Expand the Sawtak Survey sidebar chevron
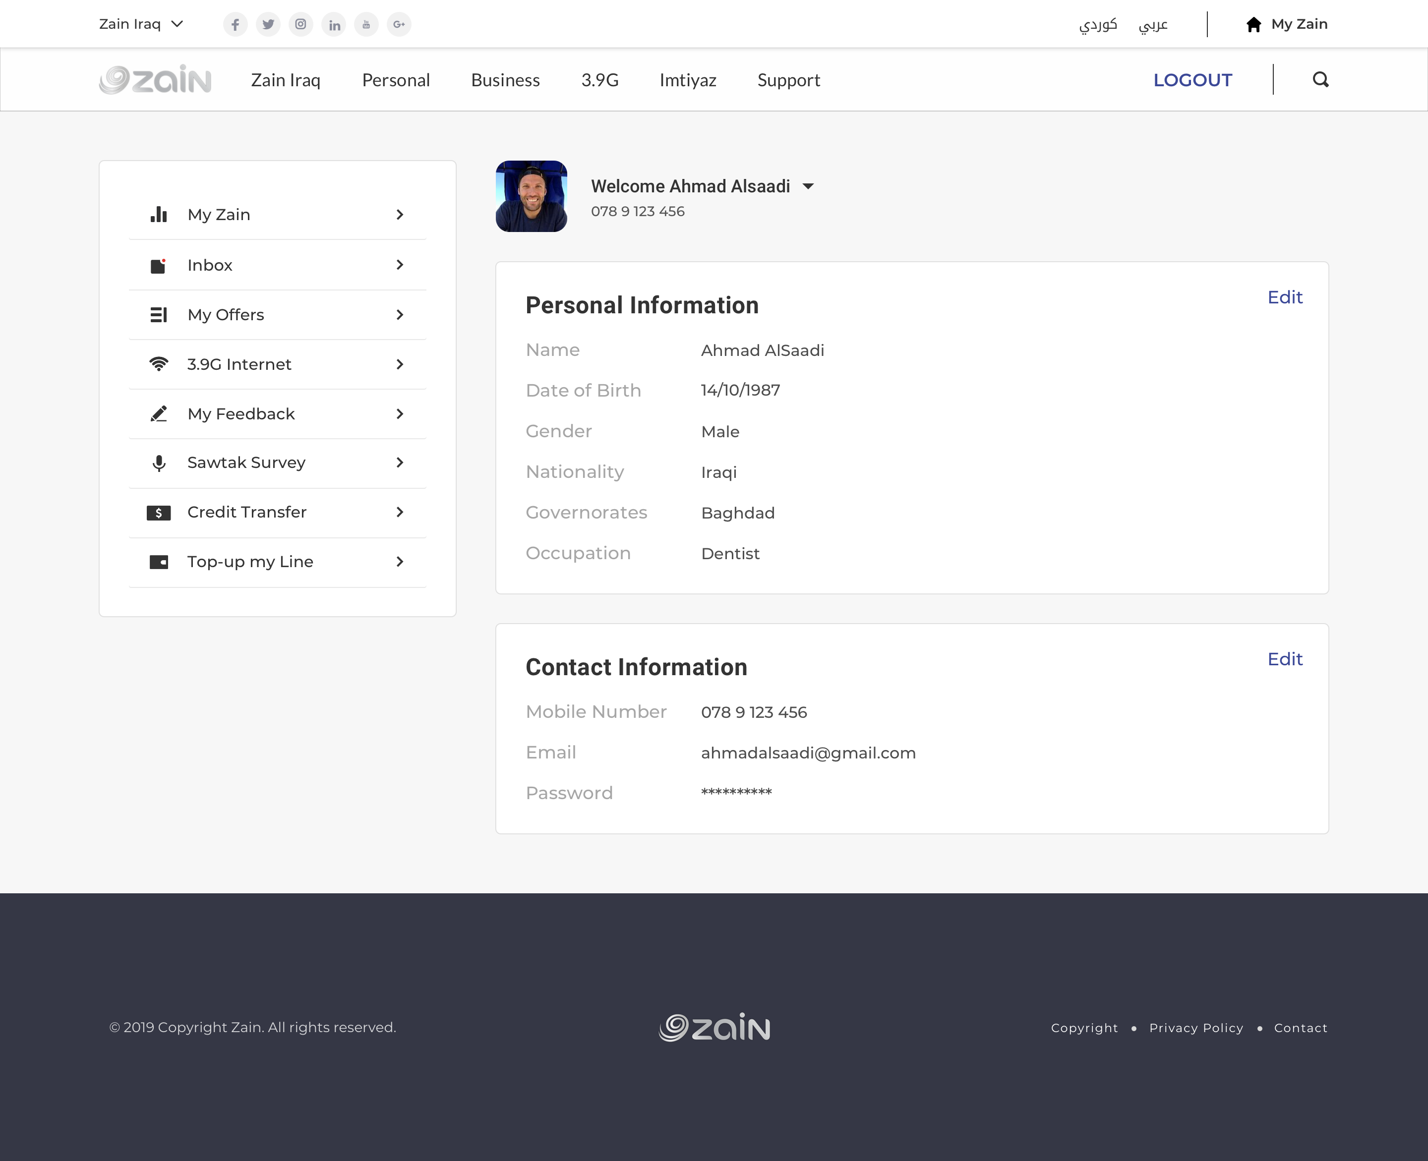1428x1161 pixels. 400,463
